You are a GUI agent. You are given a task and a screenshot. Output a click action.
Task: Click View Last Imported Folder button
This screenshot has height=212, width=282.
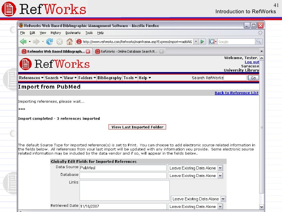coord(137,127)
